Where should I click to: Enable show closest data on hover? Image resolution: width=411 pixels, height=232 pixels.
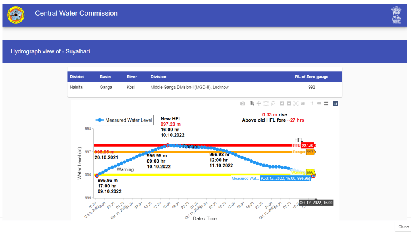319,104
